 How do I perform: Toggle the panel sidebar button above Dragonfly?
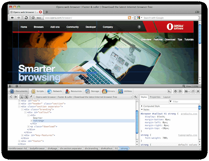click(11, 86)
